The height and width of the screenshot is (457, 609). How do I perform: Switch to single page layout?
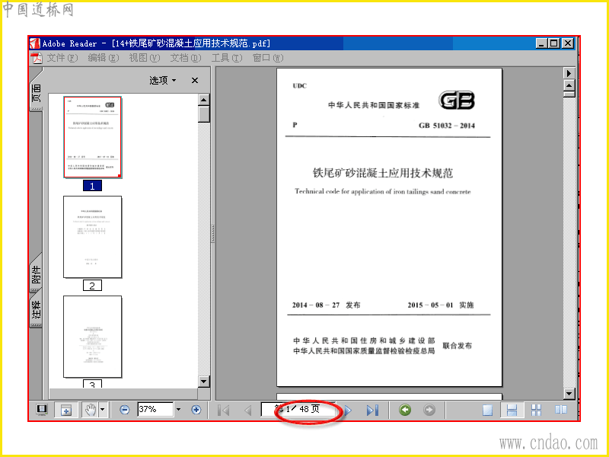click(x=487, y=410)
